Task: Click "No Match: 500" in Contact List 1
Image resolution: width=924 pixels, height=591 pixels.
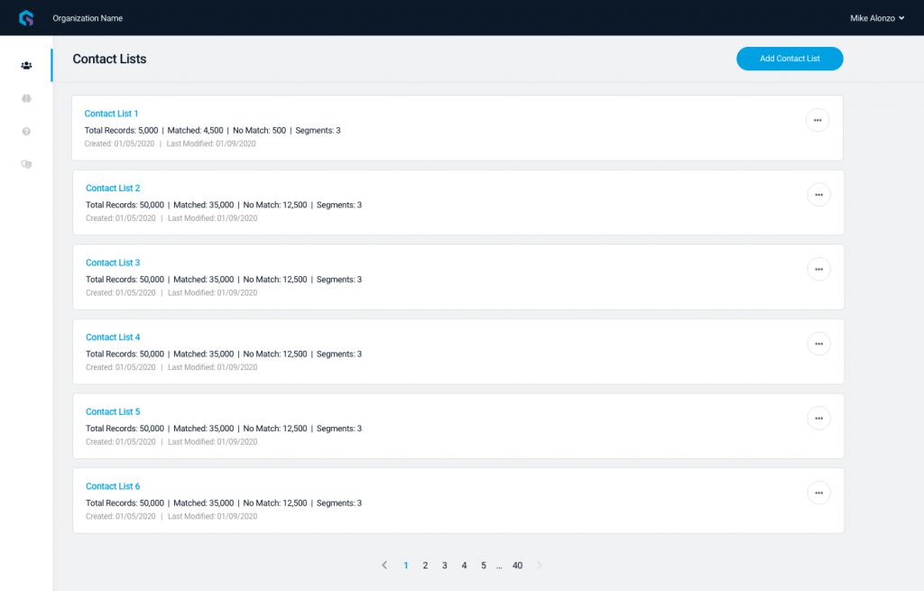Action: pos(259,130)
